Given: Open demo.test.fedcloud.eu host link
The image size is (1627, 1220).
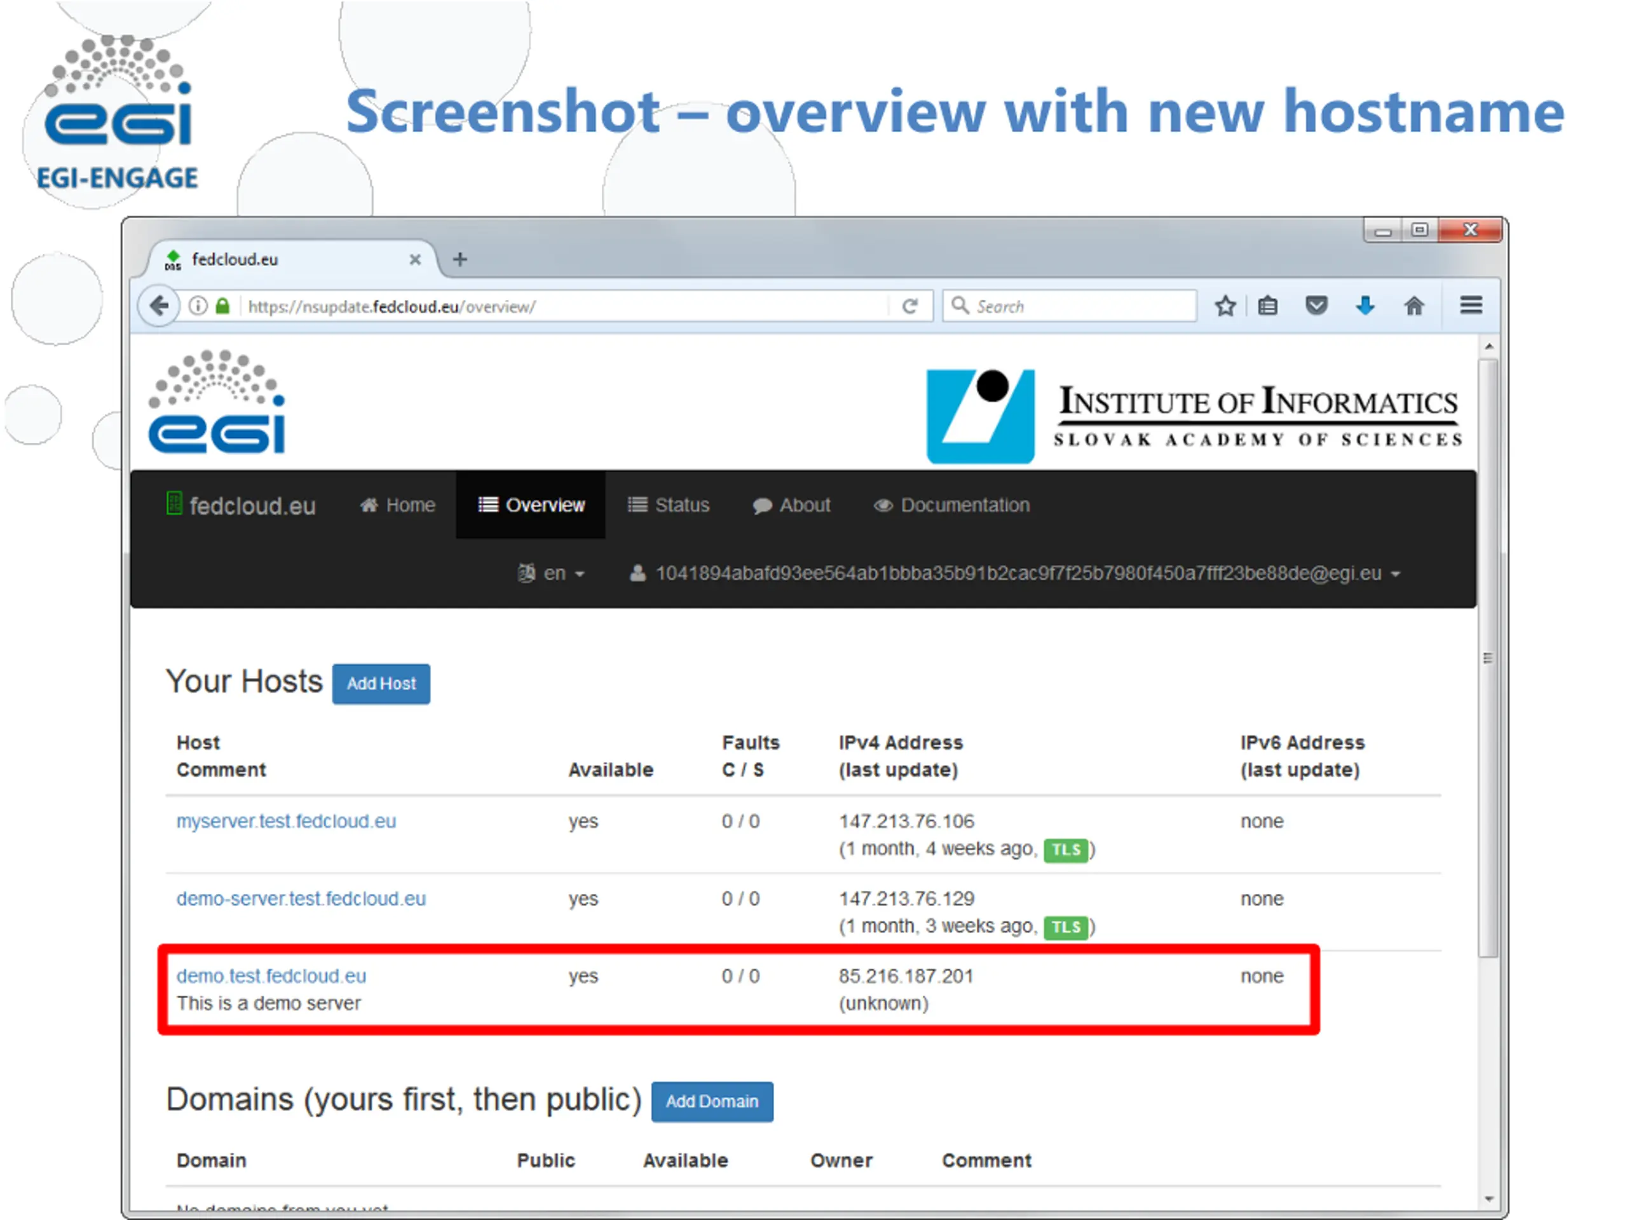Looking at the screenshot, I should tap(271, 977).
